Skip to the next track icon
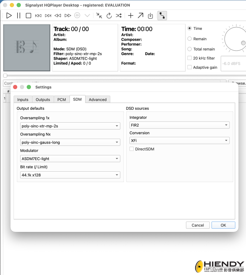Screen dimensions: 246x275 (x=48, y=16)
